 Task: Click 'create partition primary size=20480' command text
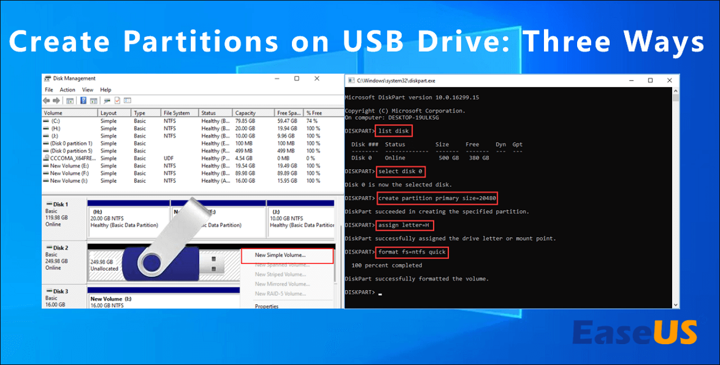pyautogui.click(x=437, y=198)
